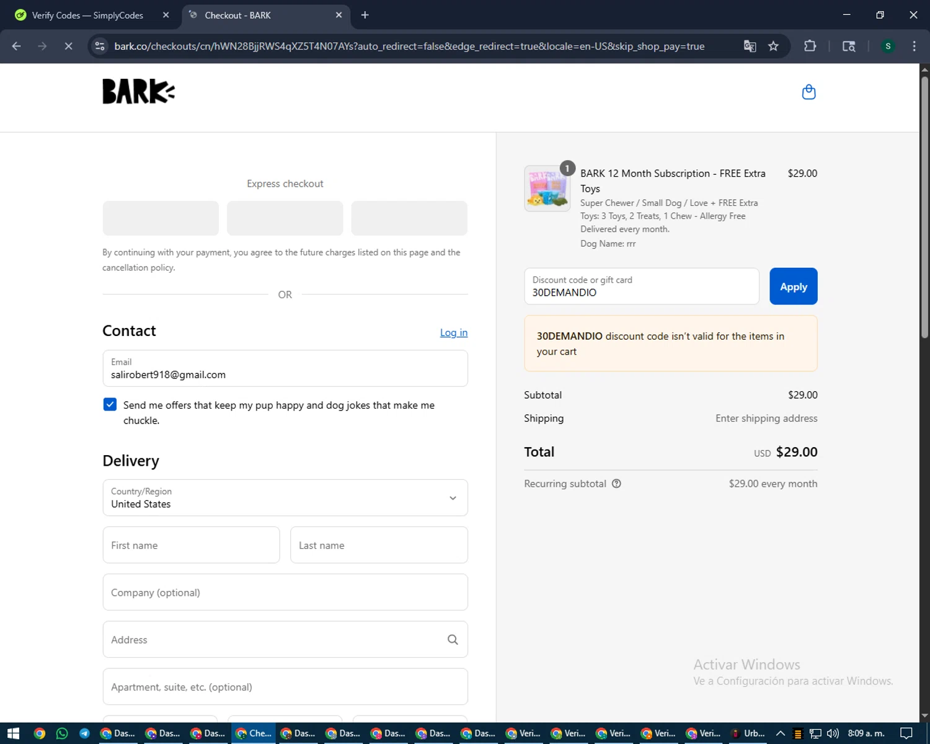Open the volume control in system tray
The height and width of the screenshot is (744, 930).
point(833,733)
